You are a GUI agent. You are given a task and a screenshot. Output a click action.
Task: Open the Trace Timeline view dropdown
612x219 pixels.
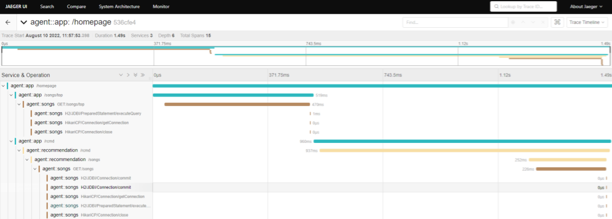click(587, 22)
